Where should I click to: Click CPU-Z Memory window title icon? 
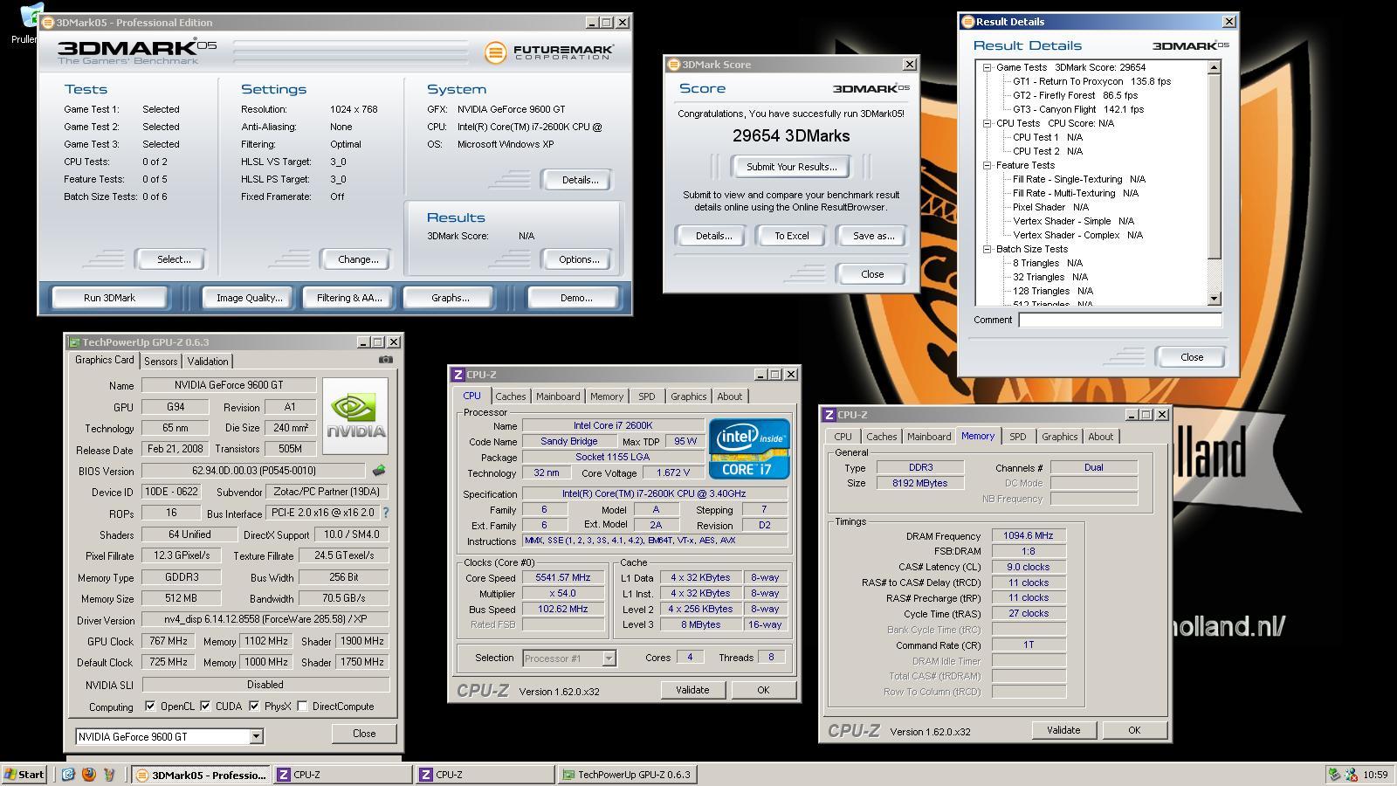[829, 415]
